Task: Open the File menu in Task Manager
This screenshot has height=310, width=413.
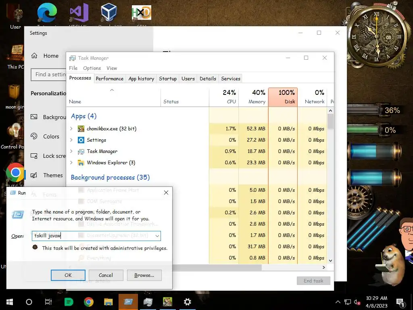Action: pyautogui.click(x=73, y=68)
